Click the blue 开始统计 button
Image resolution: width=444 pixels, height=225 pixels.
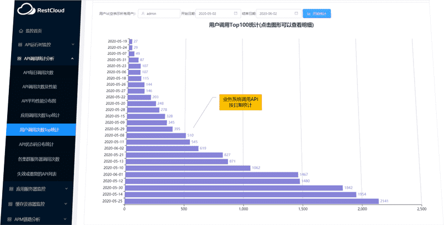(316, 13)
